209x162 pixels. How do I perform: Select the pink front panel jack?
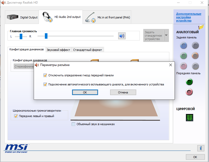(189, 92)
